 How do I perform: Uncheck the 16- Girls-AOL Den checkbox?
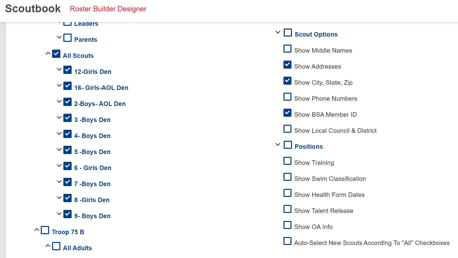(67, 86)
